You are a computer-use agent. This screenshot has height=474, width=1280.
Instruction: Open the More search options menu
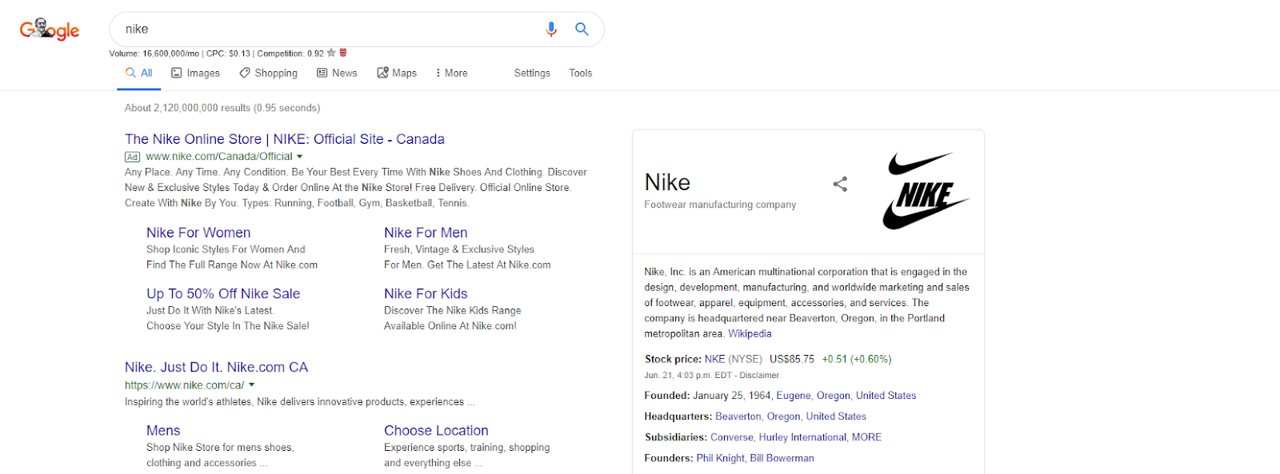tap(451, 73)
